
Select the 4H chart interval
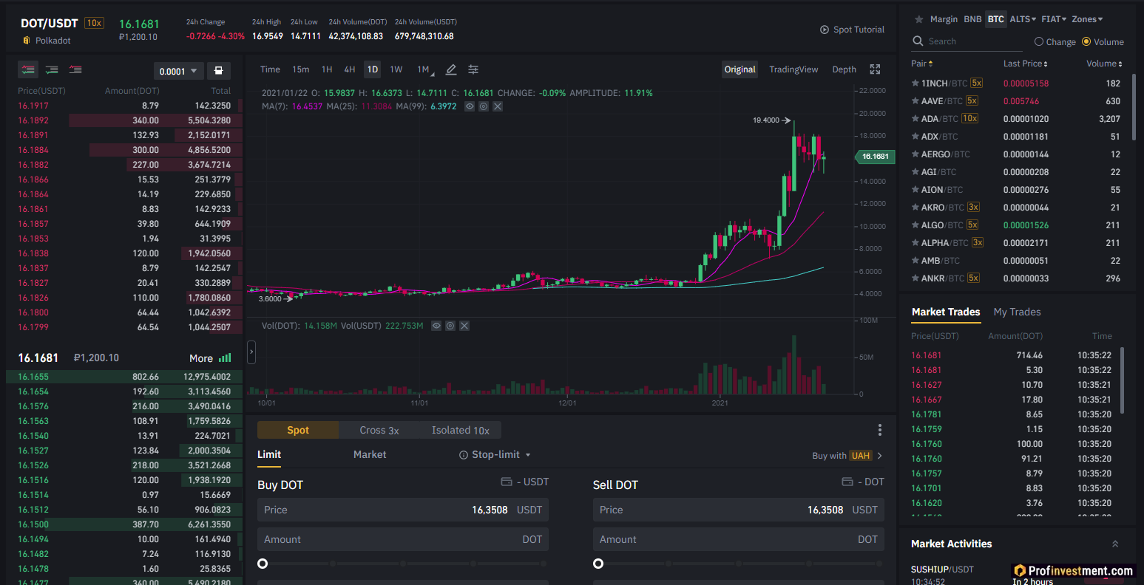(x=350, y=69)
